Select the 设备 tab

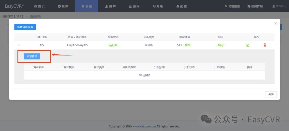point(87,6)
